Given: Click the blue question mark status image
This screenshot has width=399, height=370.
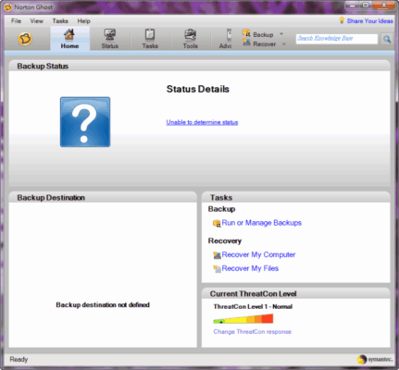Looking at the screenshot, I should (85, 122).
